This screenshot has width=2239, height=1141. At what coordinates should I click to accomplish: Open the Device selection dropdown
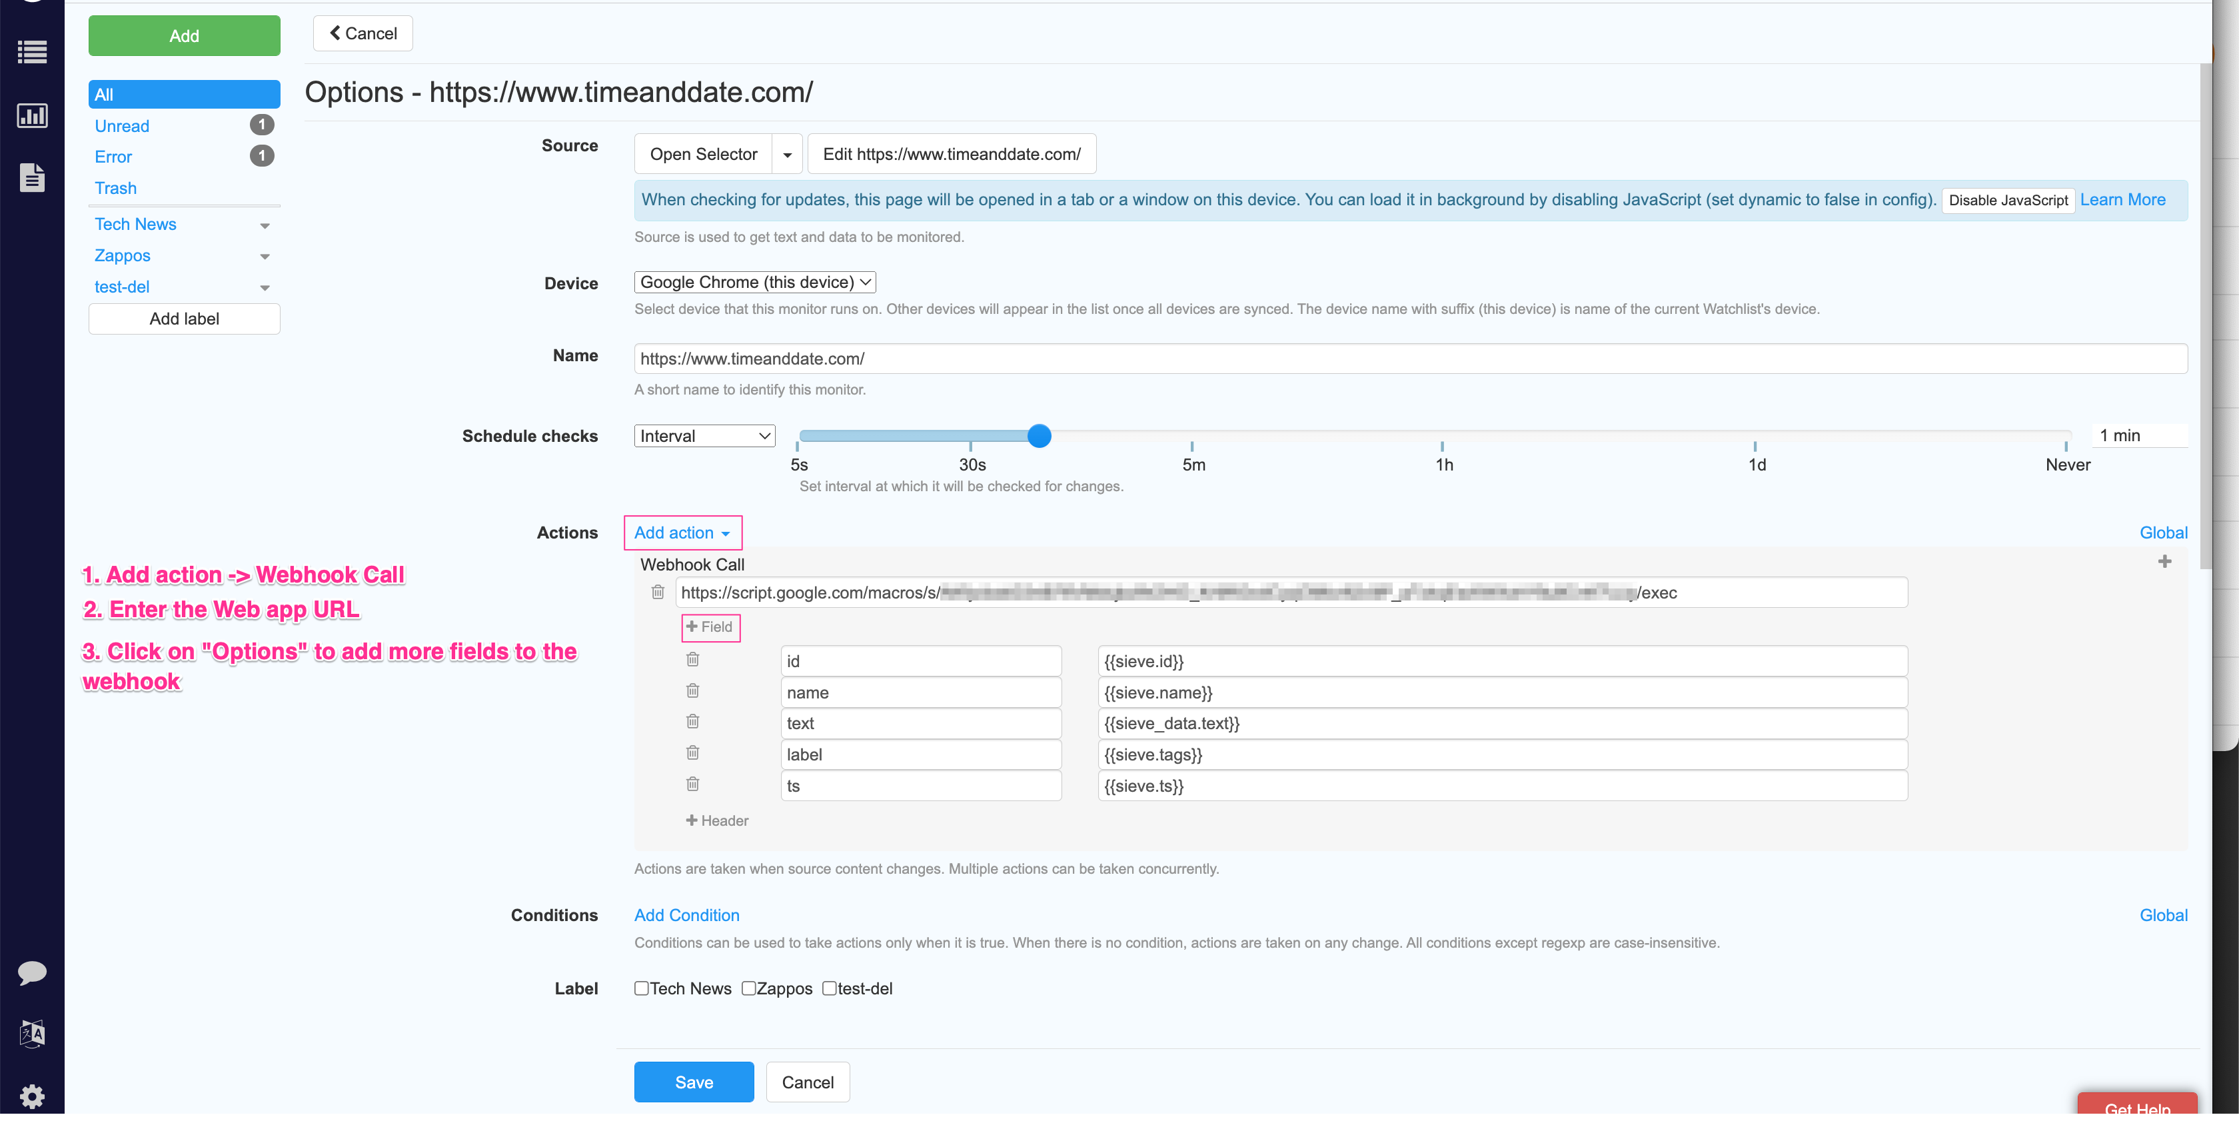click(x=754, y=281)
